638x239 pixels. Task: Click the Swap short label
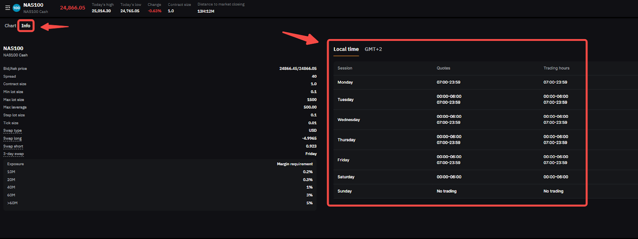[13, 147]
